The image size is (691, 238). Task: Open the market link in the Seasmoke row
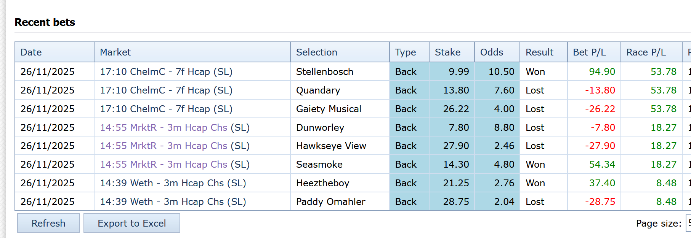175,164
